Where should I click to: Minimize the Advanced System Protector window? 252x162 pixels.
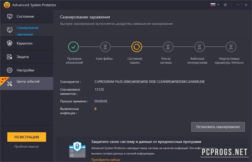click(238, 5)
